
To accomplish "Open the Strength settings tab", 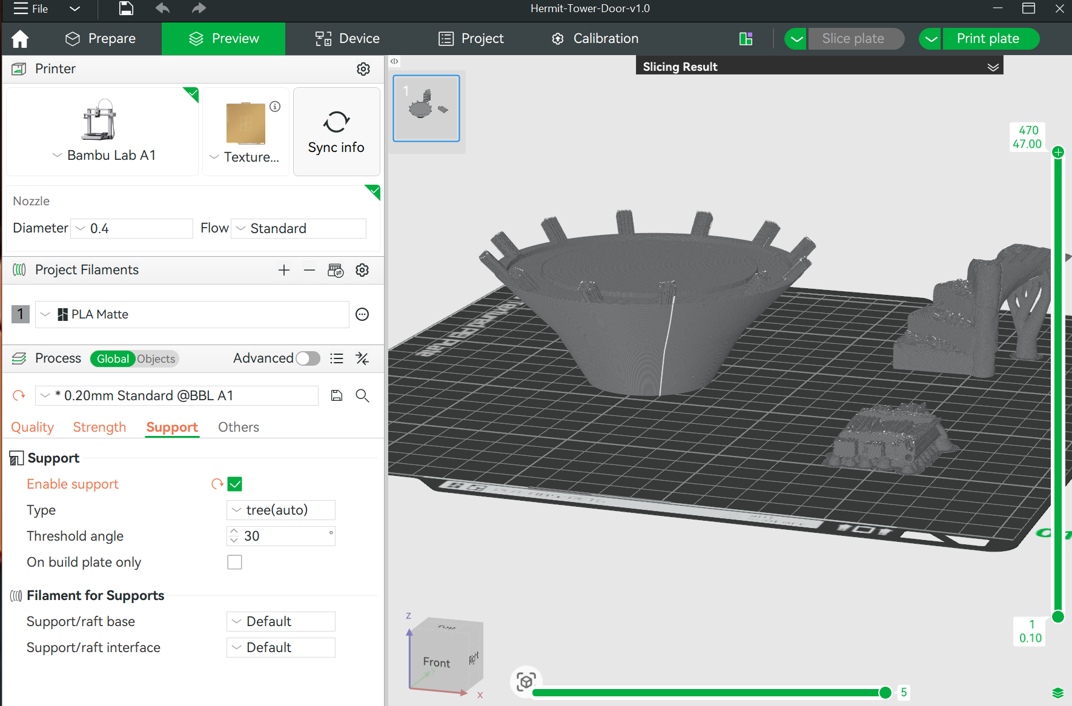I will click(x=99, y=427).
